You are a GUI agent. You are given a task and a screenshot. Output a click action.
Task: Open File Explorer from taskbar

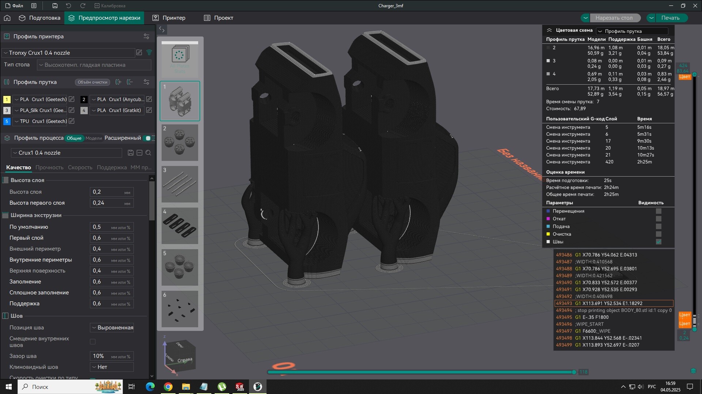click(186, 387)
